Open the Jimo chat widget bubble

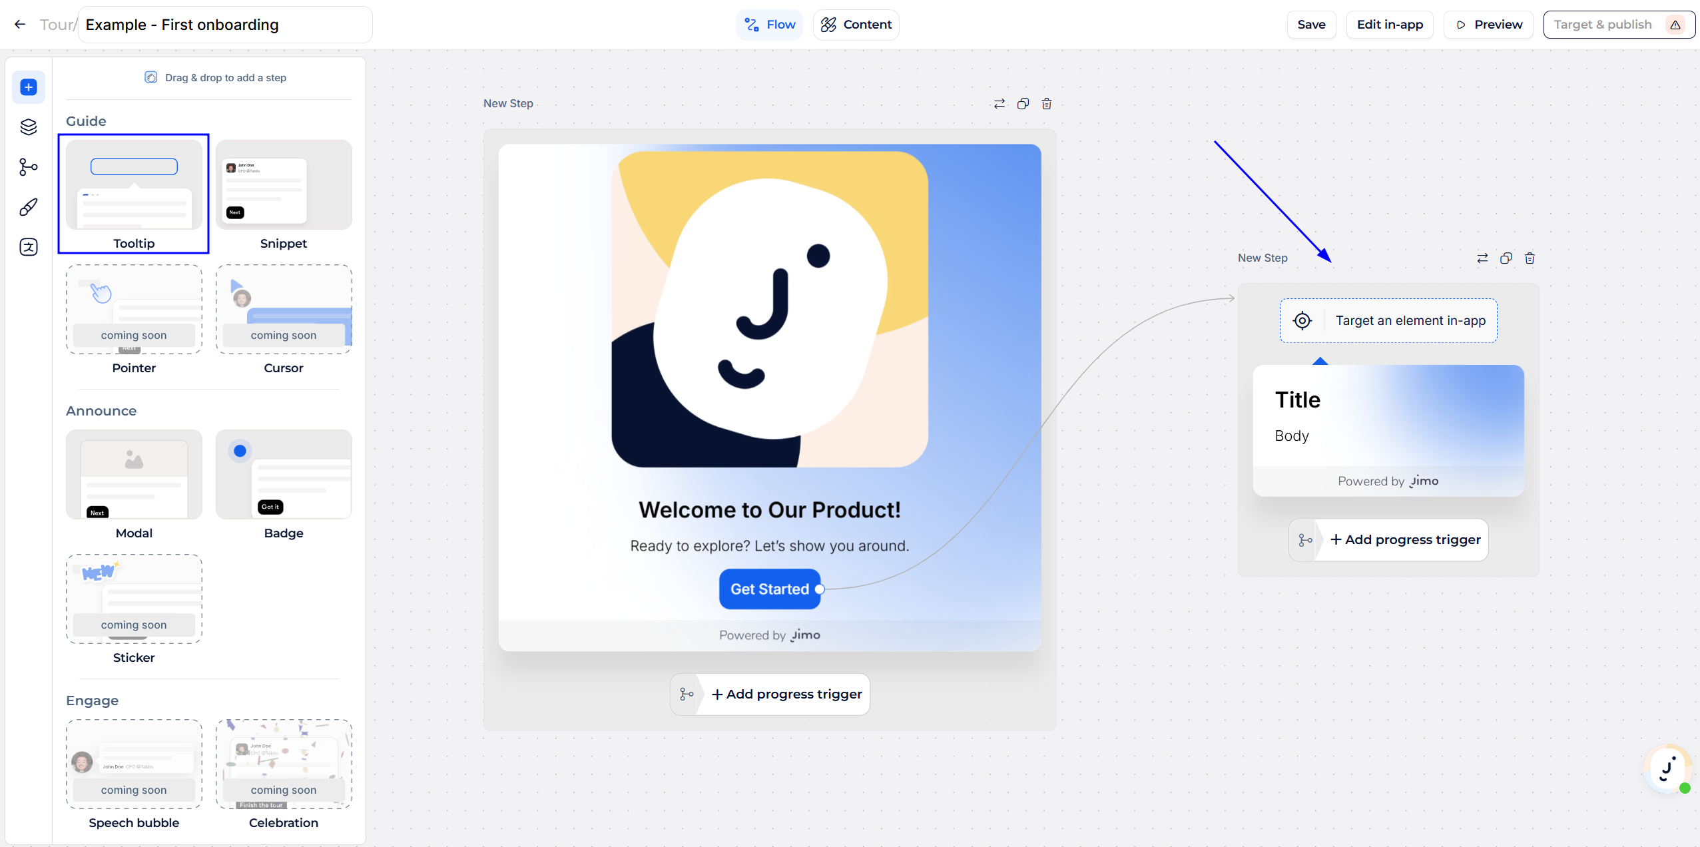[x=1667, y=769]
